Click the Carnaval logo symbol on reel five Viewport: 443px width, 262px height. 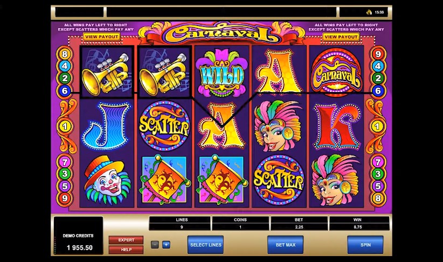pyautogui.click(x=336, y=72)
